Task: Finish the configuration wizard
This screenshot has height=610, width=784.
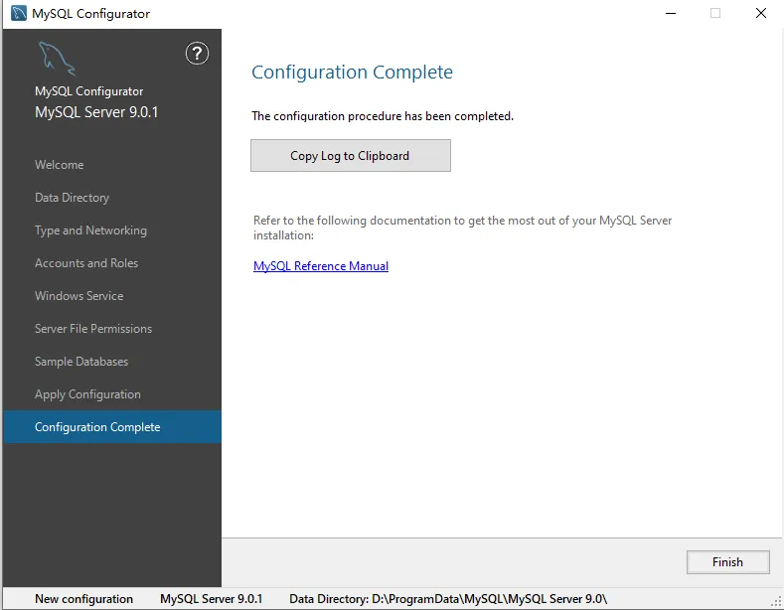Action: [x=727, y=562]
